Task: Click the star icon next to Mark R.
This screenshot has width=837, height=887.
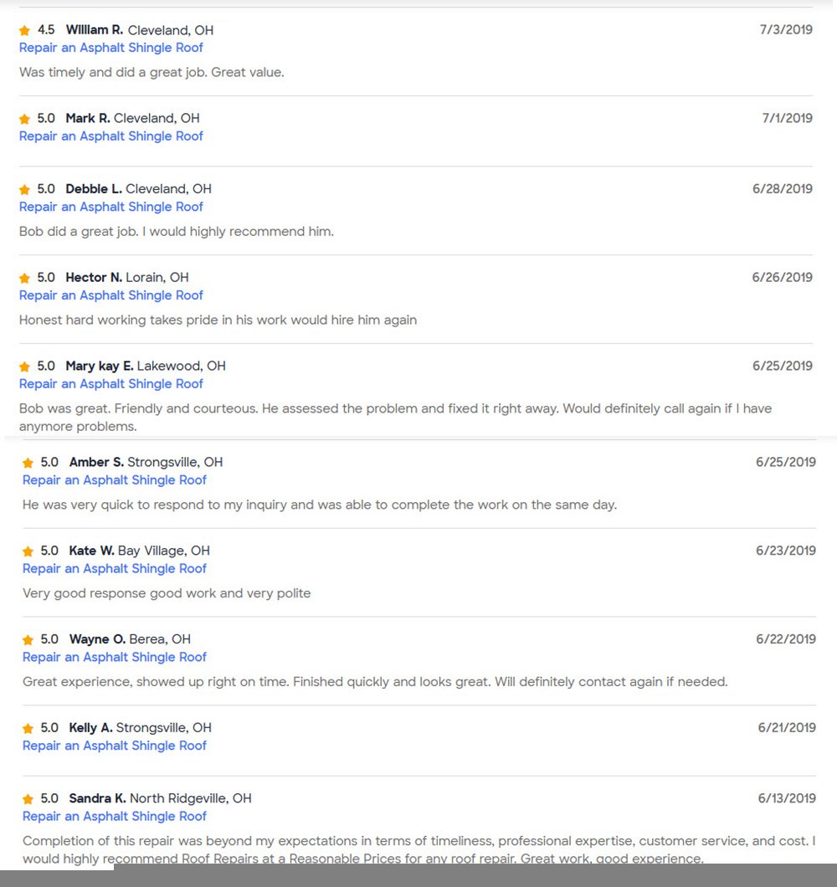Action: pyautogui.click(x=25, y=119)
